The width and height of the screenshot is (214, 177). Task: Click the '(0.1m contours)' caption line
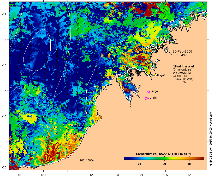183,69
